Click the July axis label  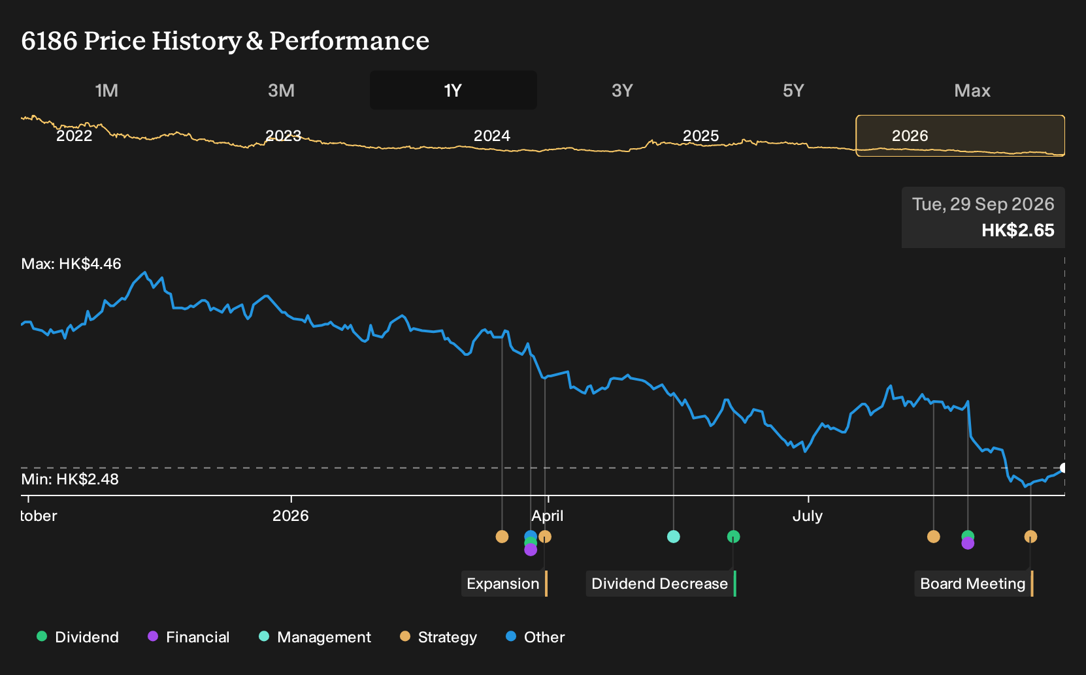click(808, 516)
